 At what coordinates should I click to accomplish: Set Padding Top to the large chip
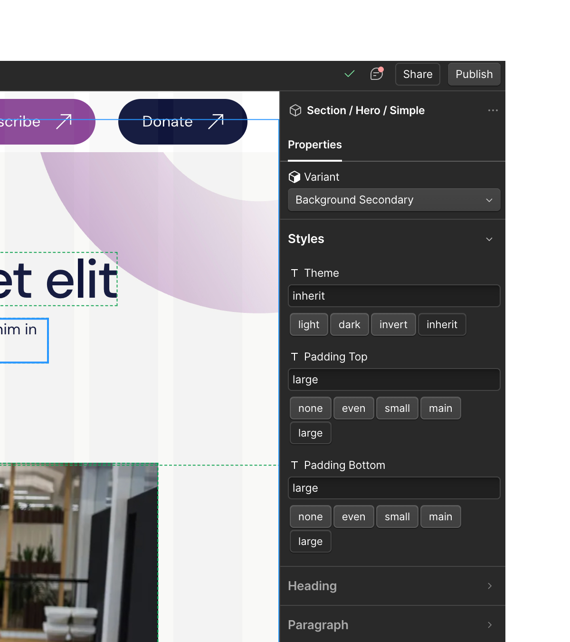click(x=311, y=433)
